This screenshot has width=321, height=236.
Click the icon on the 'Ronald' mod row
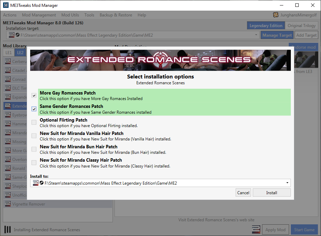8,168
